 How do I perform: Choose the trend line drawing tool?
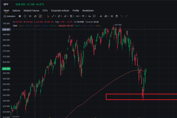click(x=53, y=16)
